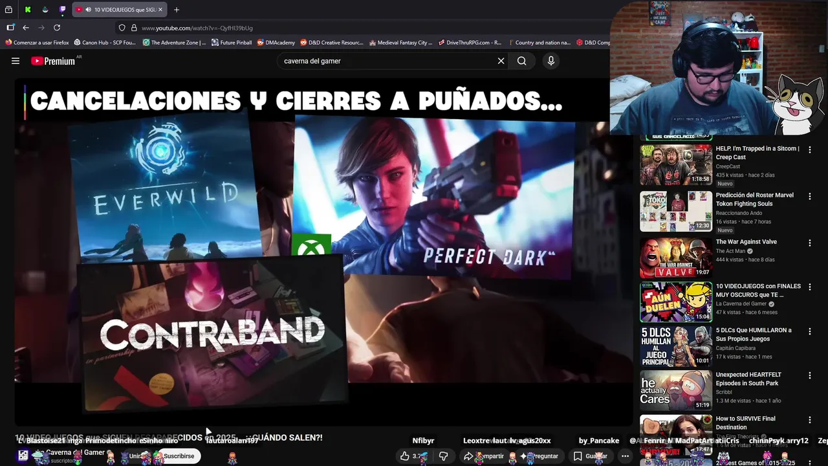Open options menu for 'HELP. I'm Trapped in a Sitcom'
Viewport: 828px width, 466px height.
tap(809, 150)
